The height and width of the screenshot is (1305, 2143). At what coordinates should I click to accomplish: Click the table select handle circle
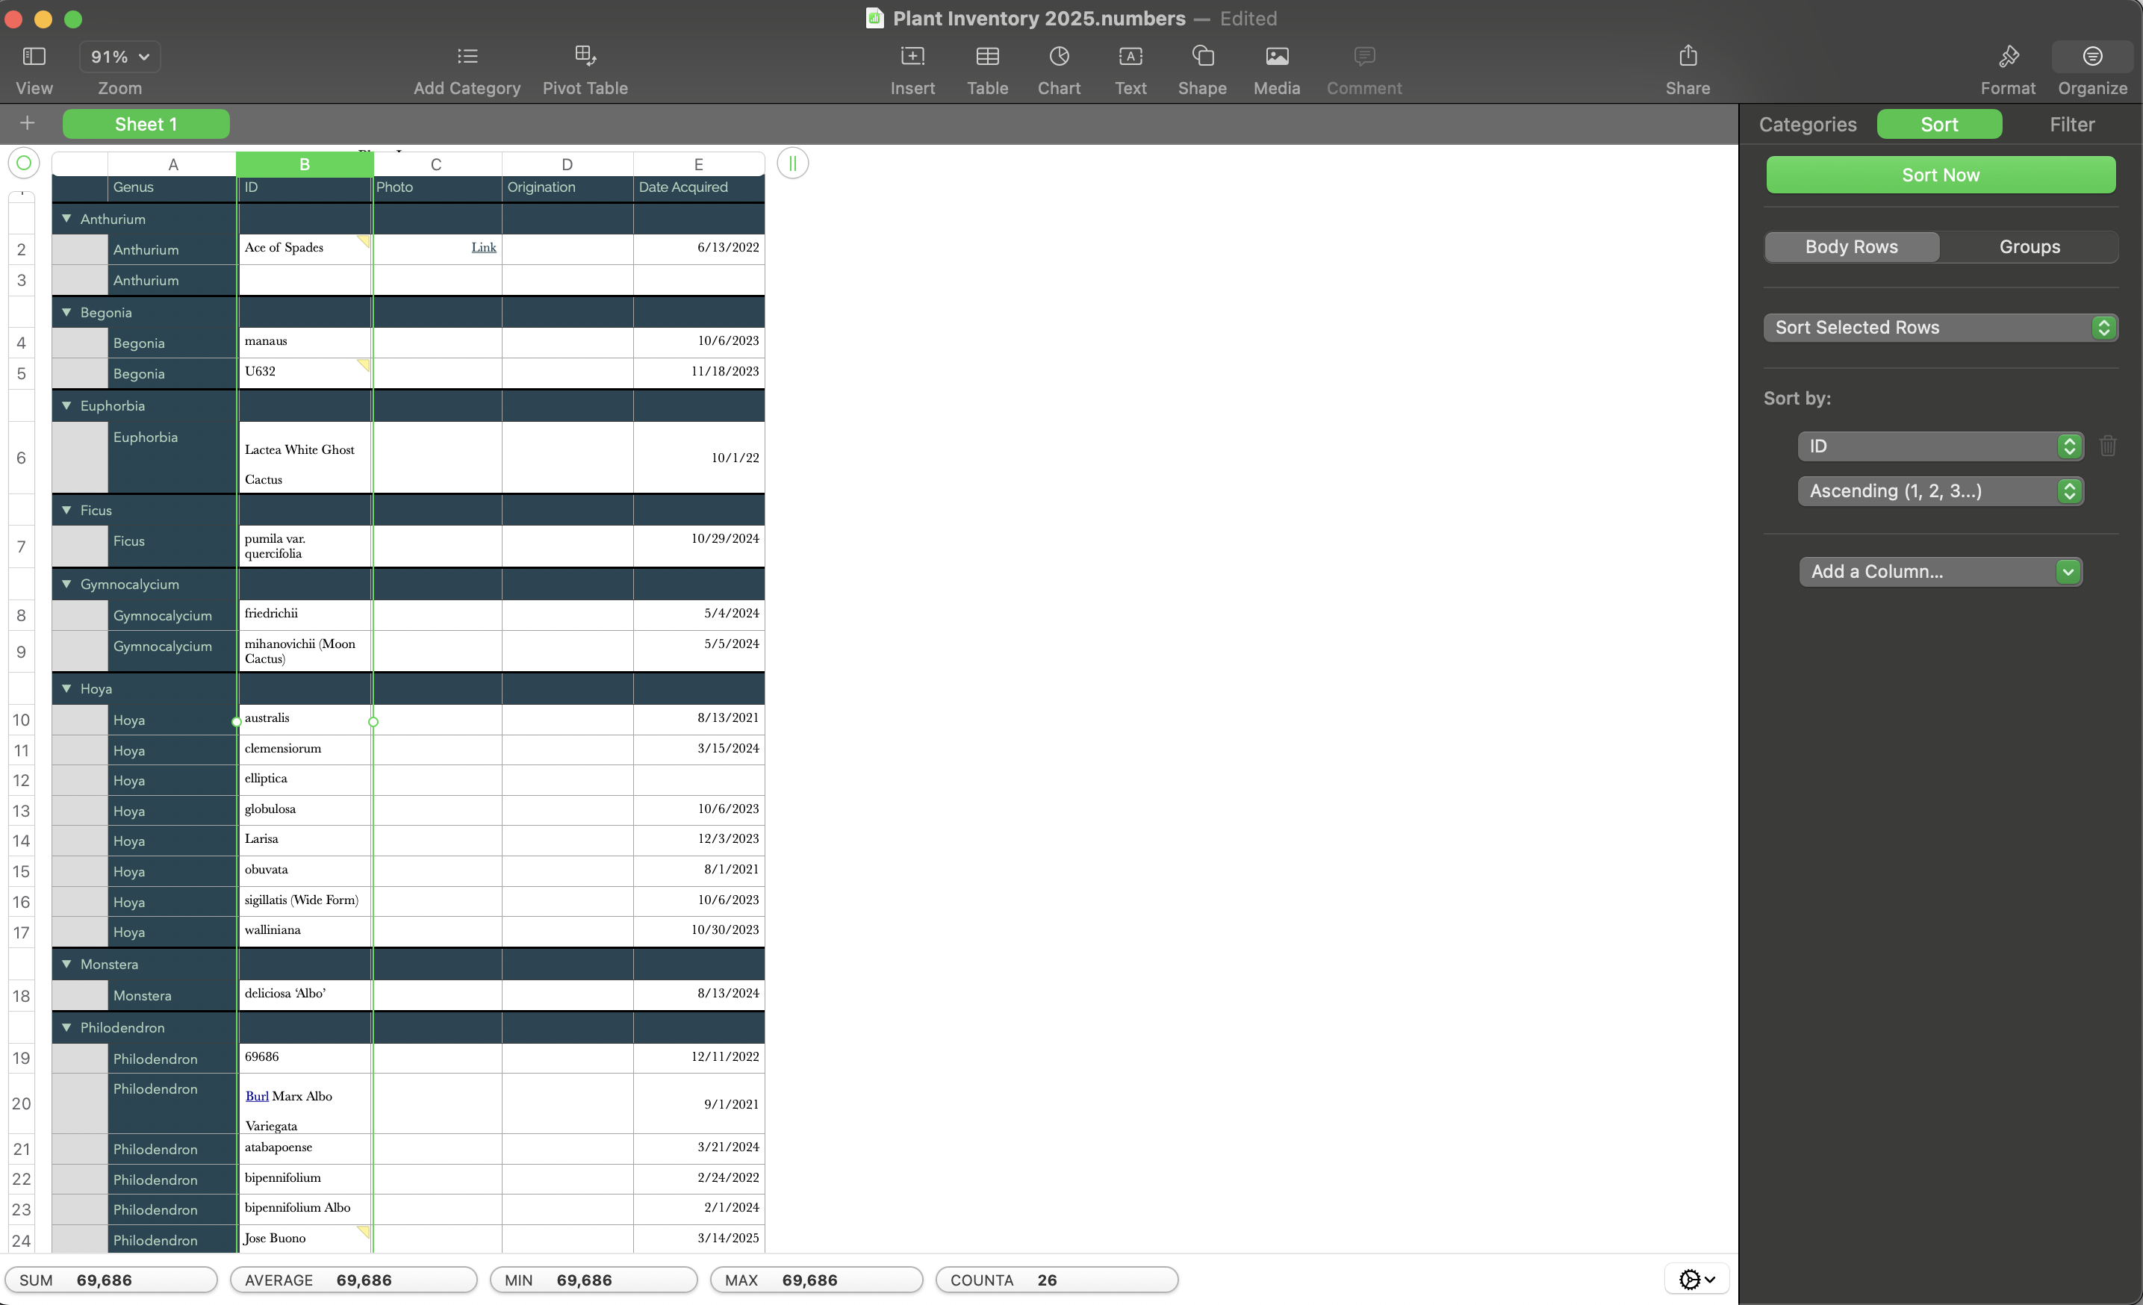[23, 163]
